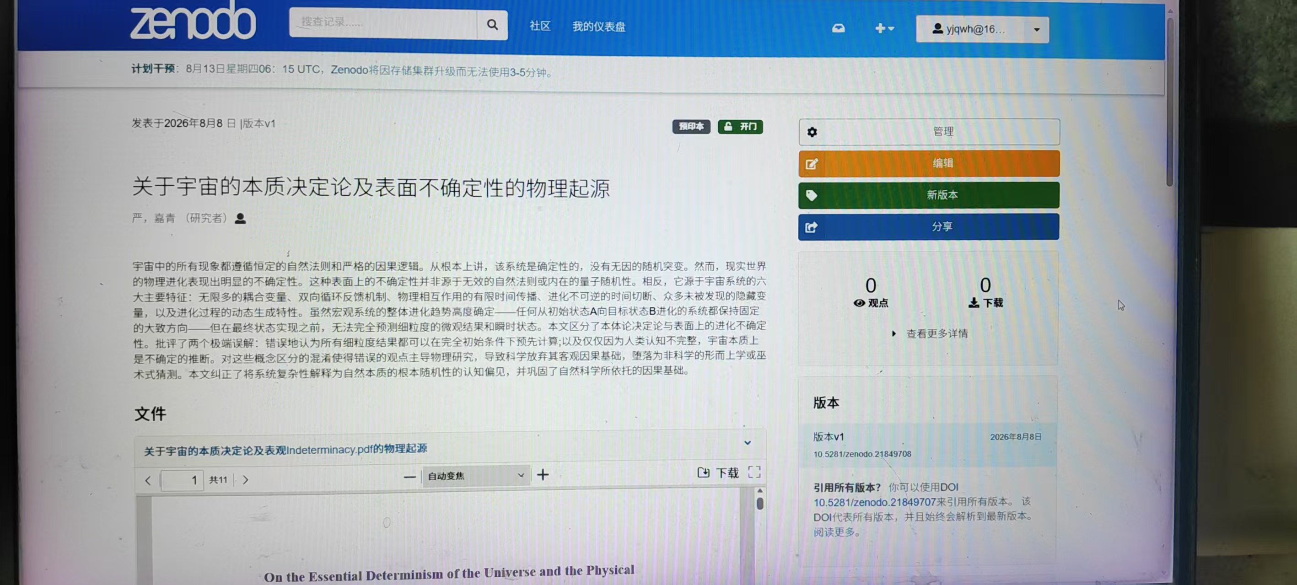Open the 社区 menu item
Viewport: 1297px width, 585px height.
(540, 26)
